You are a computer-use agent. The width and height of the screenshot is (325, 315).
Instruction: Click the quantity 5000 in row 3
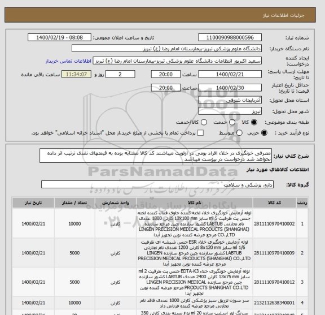click(x=74, y=282)
